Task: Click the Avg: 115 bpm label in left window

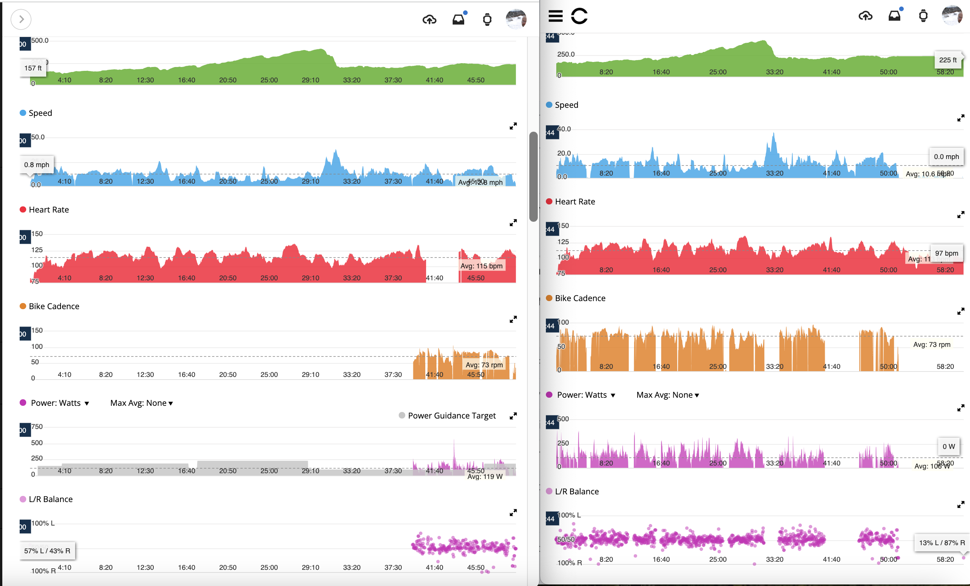Action: (x=482, y=266)
